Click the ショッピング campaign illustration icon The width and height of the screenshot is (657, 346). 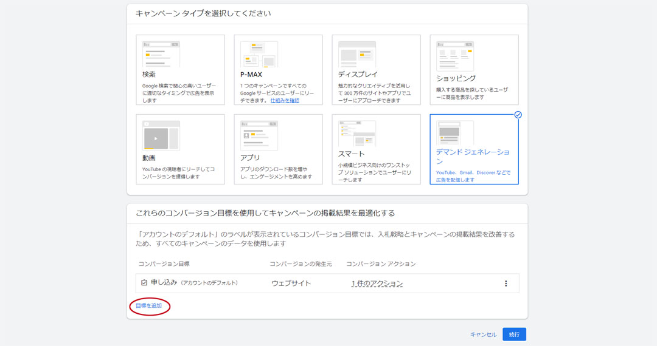tap(455, 56)
